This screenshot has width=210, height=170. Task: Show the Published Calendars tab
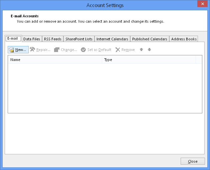(150, 39)
